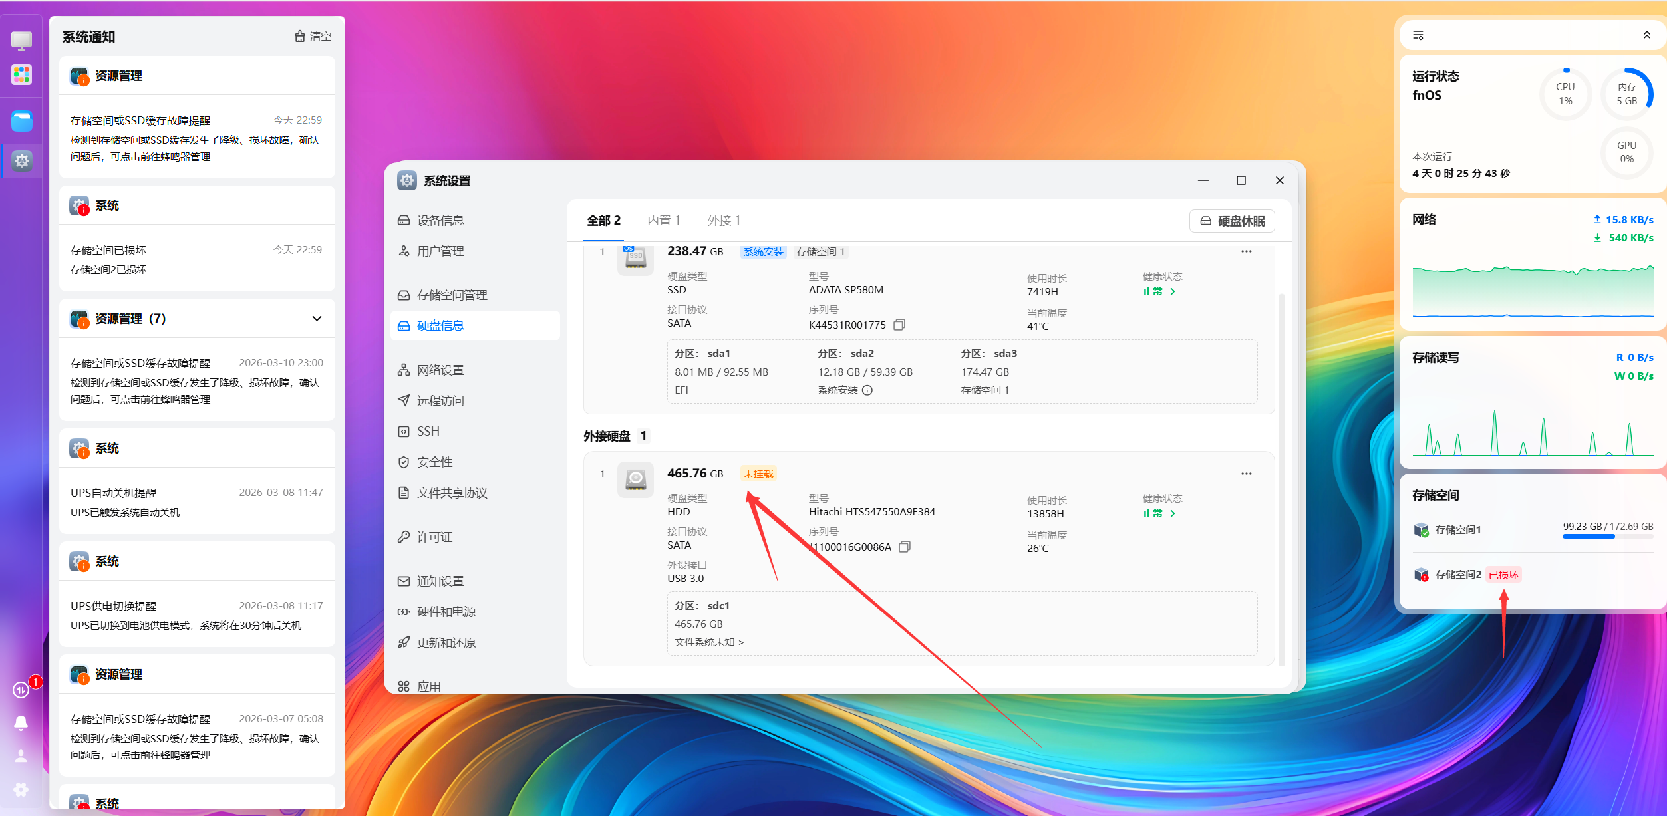Expand the 文件系统未知 partition detail
This screenshot has width=1667, height=816.
(708, 642)
